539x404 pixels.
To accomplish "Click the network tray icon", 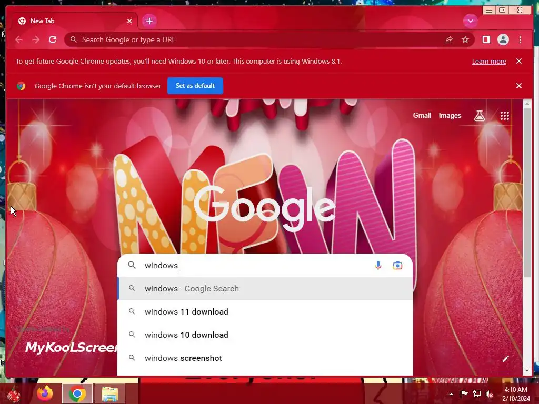I will (x=477, y=393).
